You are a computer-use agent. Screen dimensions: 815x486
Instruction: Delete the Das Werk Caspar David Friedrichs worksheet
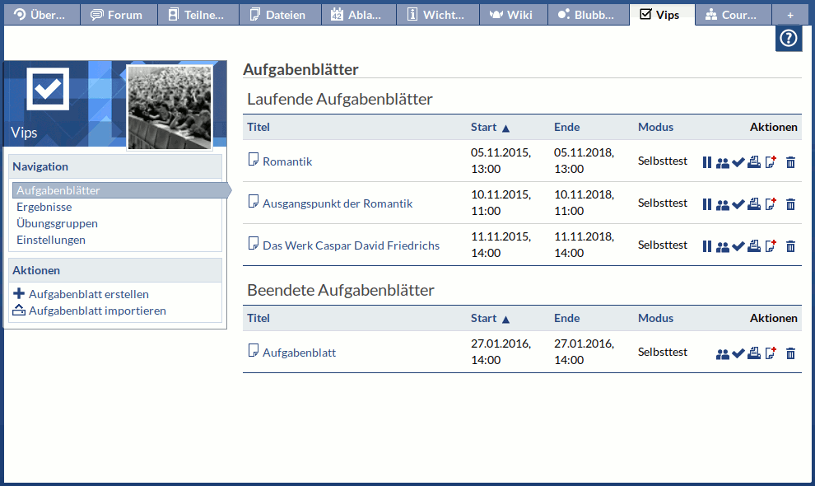[x=790, y=246]
